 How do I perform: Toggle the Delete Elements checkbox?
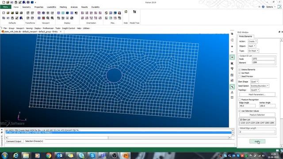(240, 70)
